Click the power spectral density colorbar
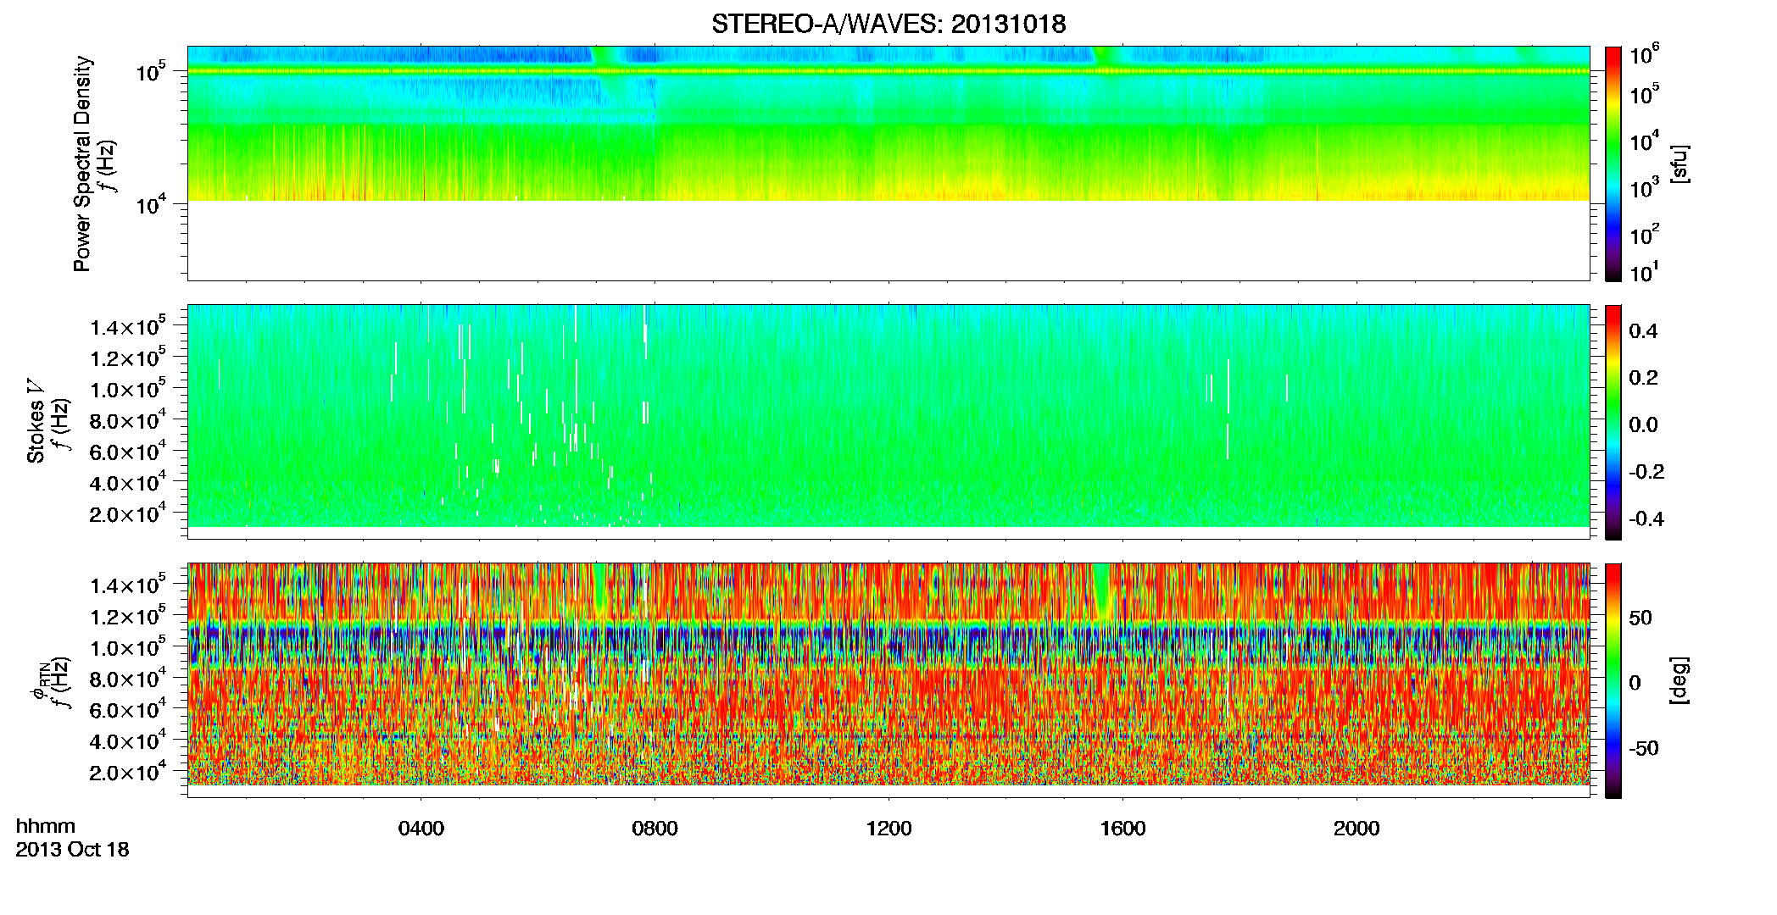Screen dimensions: 1777x915 click(1613, 164)
